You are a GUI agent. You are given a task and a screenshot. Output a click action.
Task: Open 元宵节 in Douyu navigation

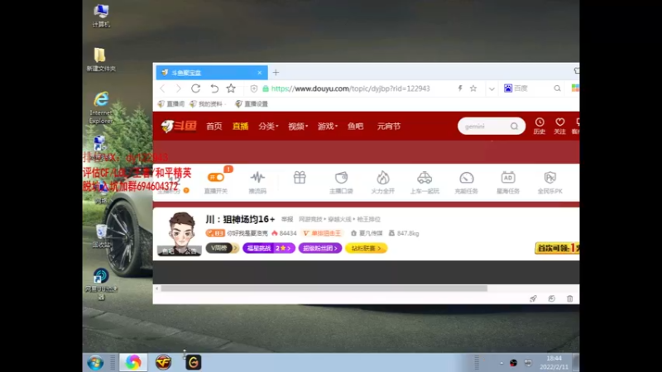pyautogui.click(x=388, y=126)
